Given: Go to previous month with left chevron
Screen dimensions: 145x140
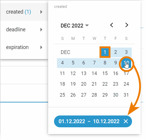Looking at the screenshot, I should (112, 25).
